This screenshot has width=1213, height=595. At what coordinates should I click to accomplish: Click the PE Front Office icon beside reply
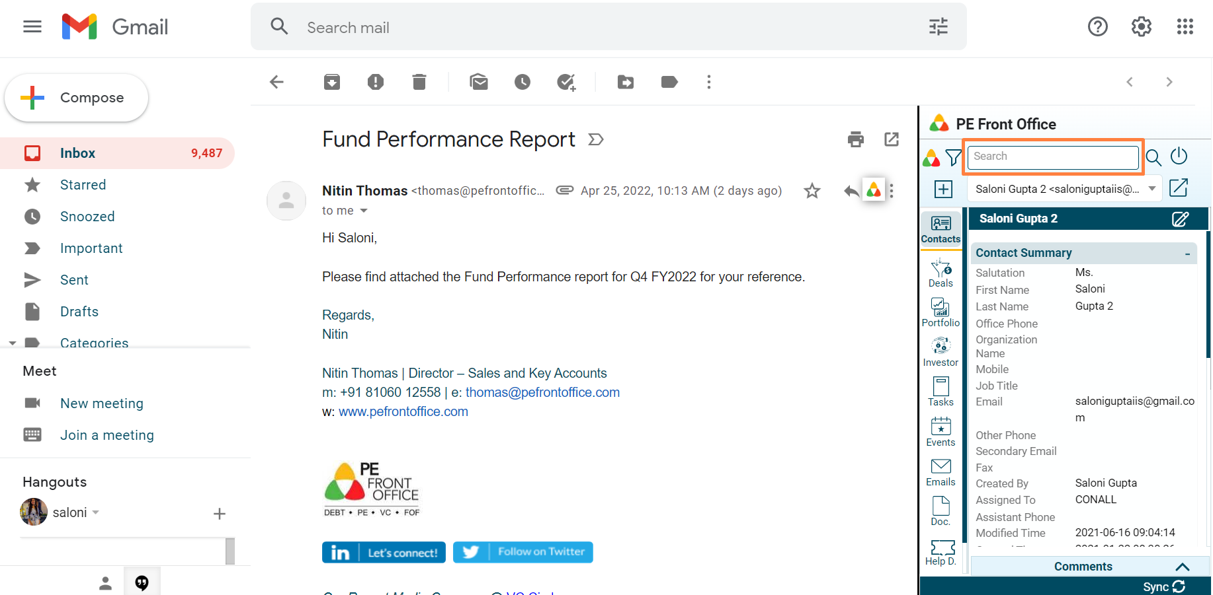(873, 191)
